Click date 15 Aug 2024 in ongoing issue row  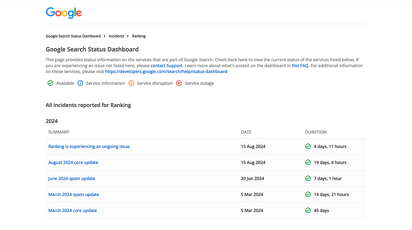(x=253, y=147)
